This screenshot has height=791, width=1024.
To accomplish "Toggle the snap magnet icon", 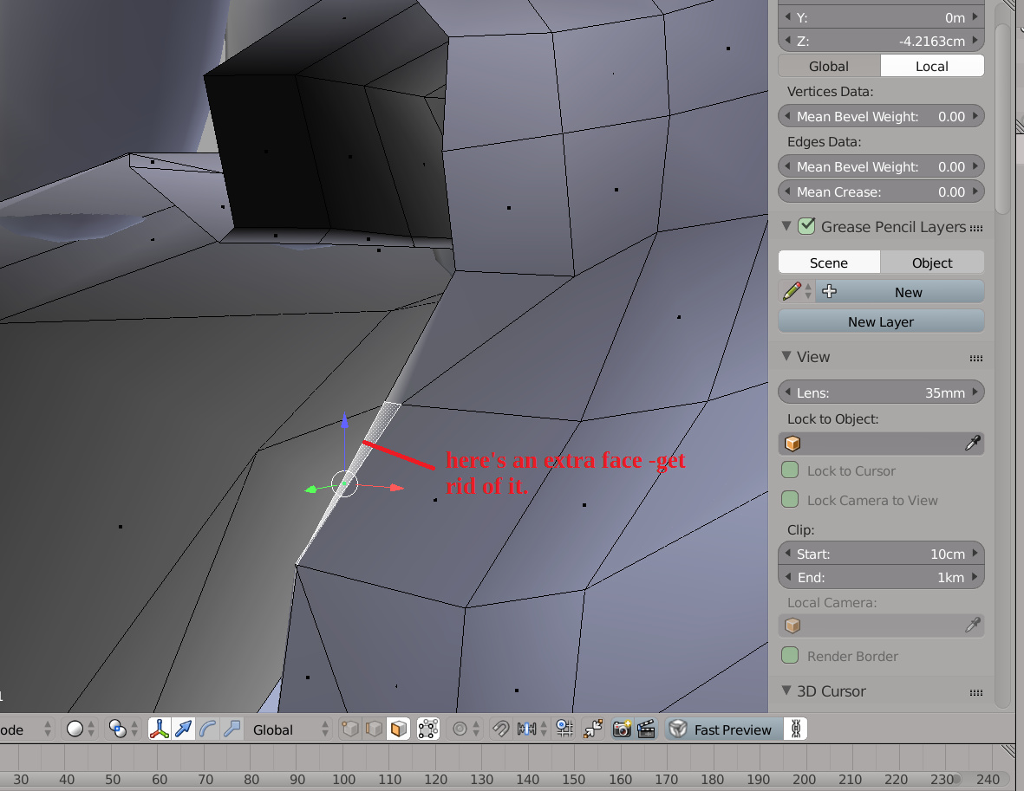I will 501,729.
